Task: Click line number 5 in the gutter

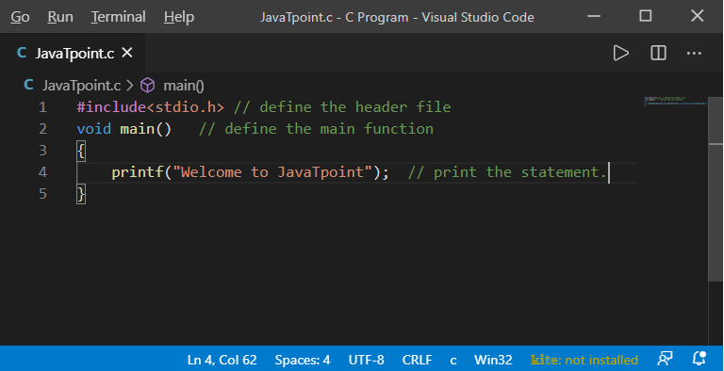Action: [x=43, y=194]
